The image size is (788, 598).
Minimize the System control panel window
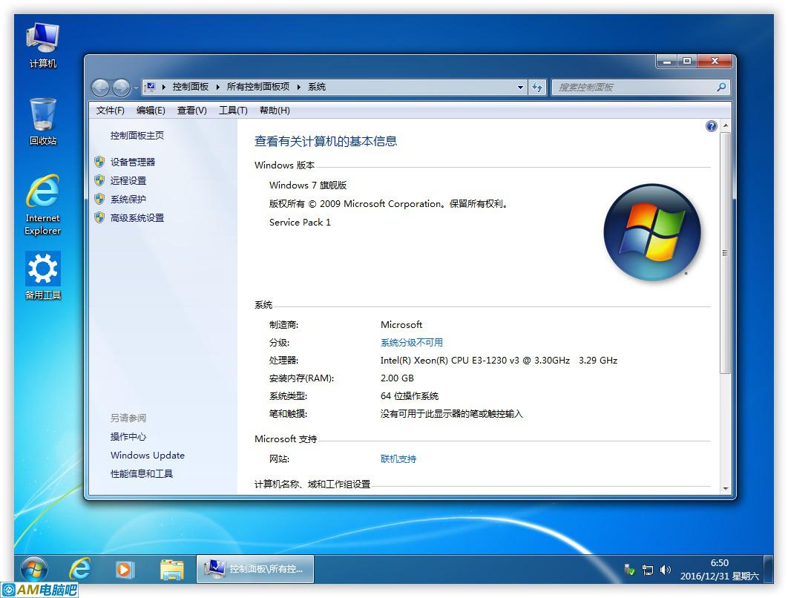pos(667,62)
